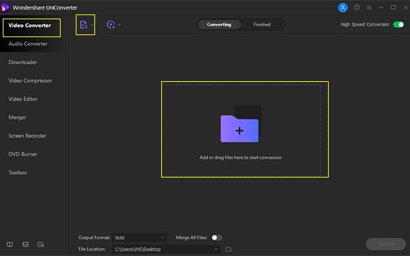Open Video Editor in sidebar
The height and width of the screenshot is (256, 410).
[x=23, y=99]
